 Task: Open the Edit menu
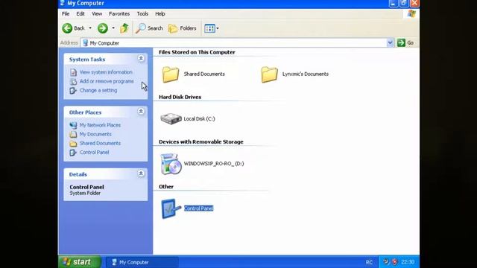pyautogui.click(x=80, y=13)
